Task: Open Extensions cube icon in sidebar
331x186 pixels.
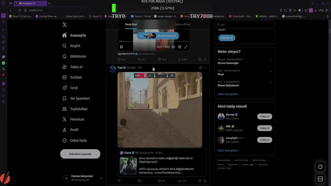Action: (3, 96)
